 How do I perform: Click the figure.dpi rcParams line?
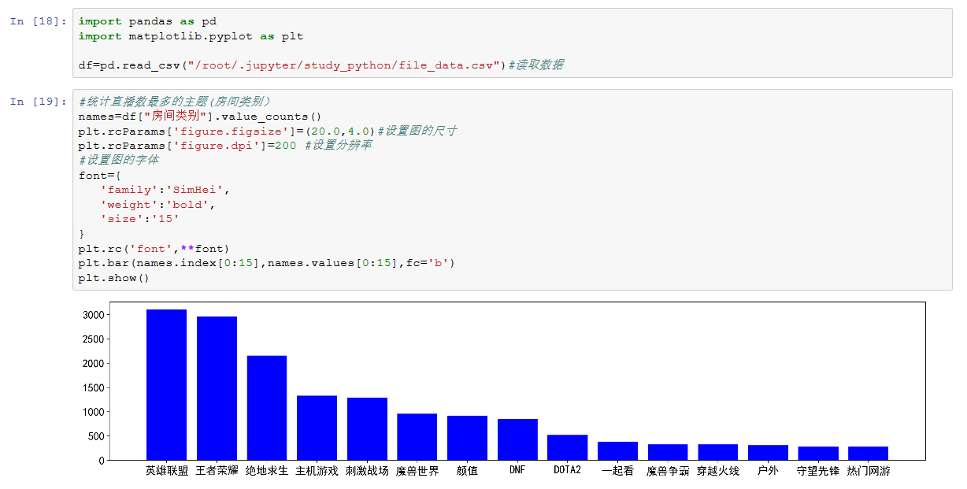(x=224, y=146)
